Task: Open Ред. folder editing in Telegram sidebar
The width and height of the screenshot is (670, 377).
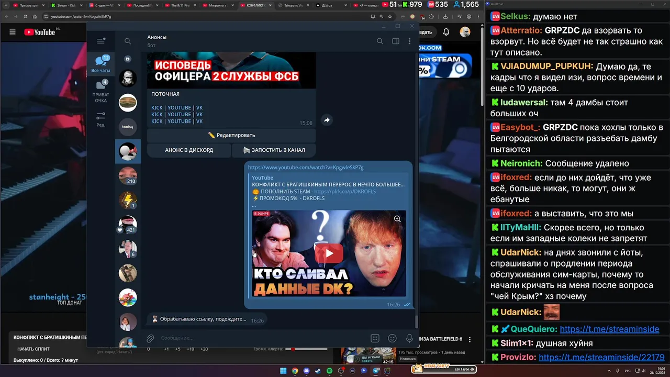Action: pos(100,120)
